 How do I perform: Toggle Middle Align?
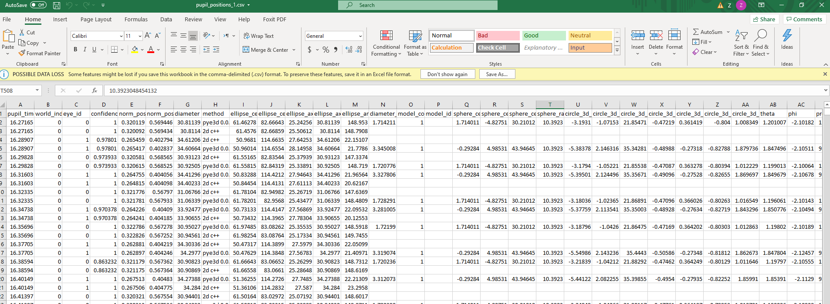tap(183, 36)
